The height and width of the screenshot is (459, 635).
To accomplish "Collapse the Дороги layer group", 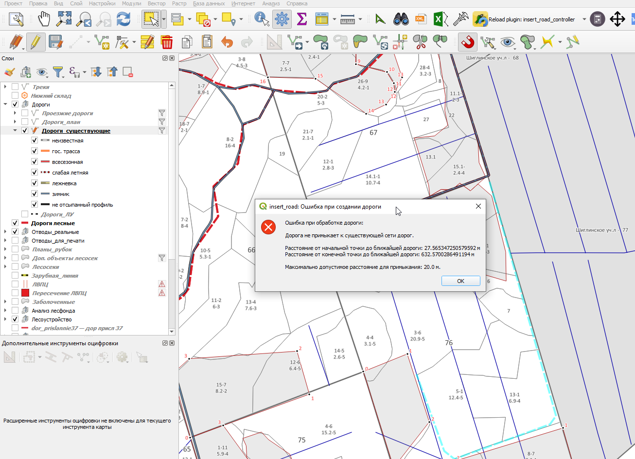I will [x=5, y=105].
